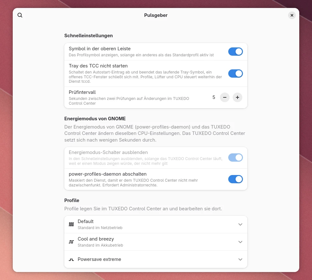The height and width of the screenshot is (280, 312).
Task: Click the 'Prüfintervall' row title
Action: click(x=82, y=92)
